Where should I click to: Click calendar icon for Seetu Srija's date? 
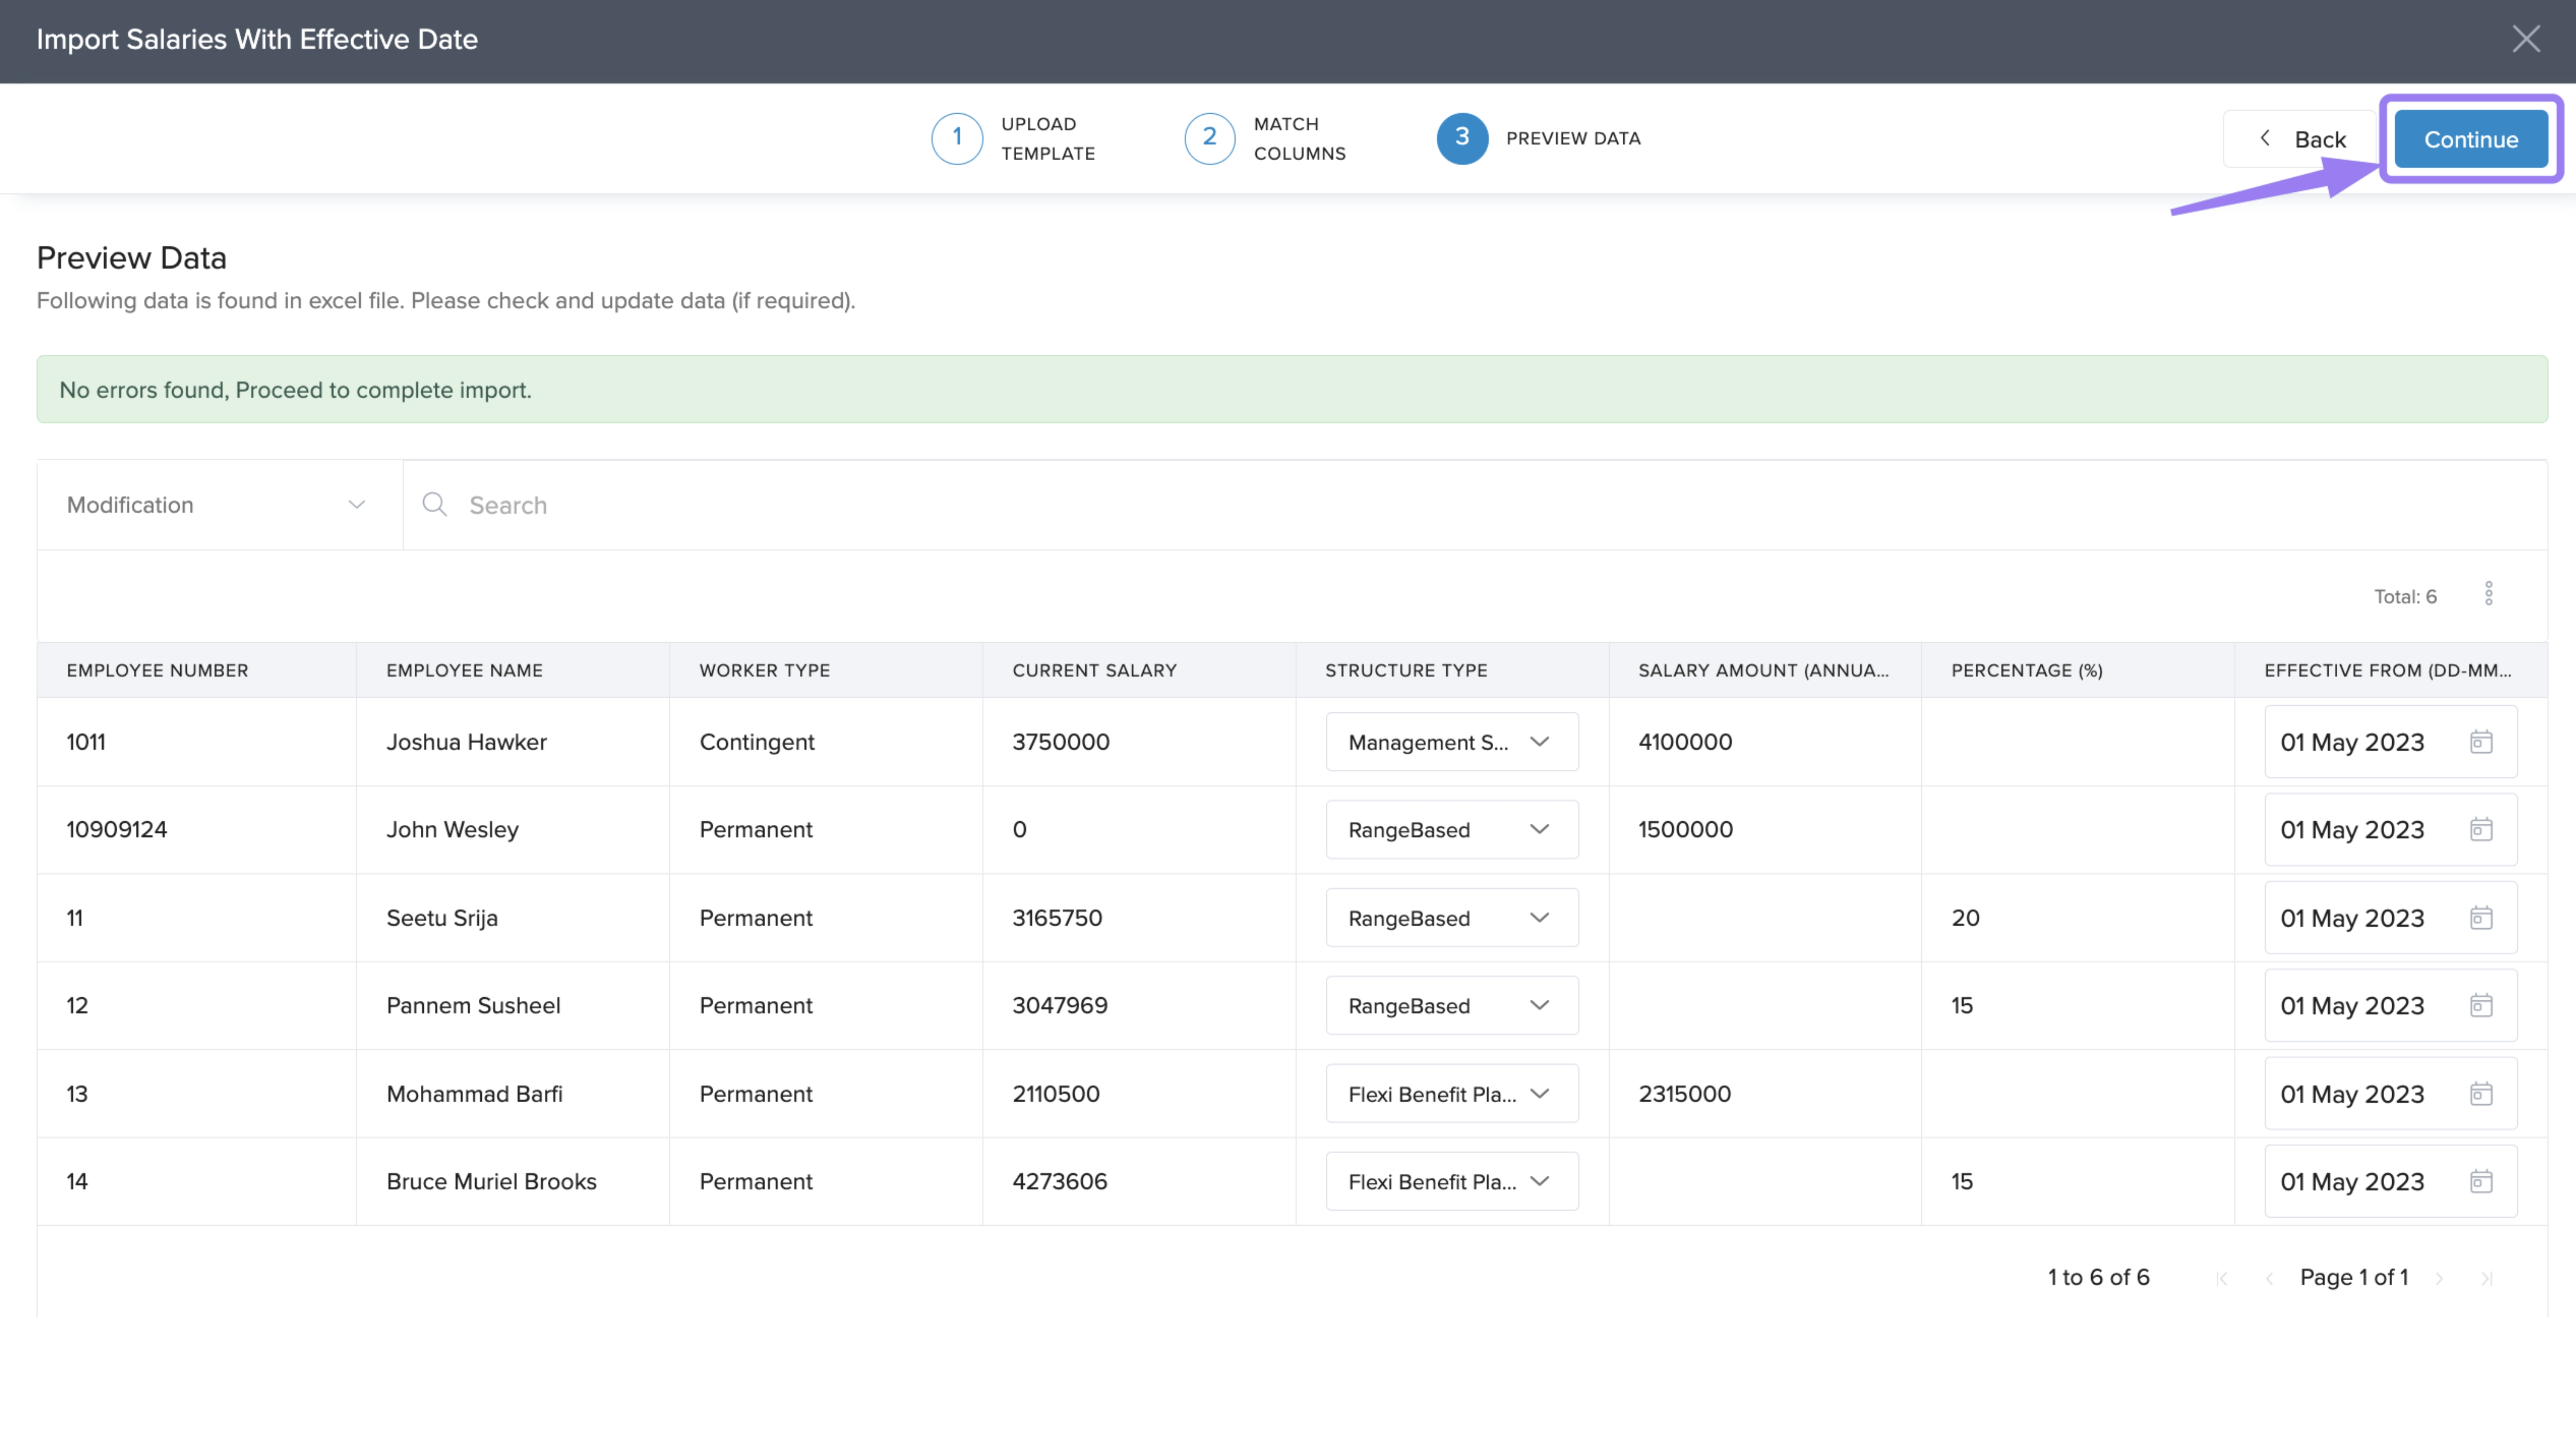pyautogui.click(x=2481, y=917)
